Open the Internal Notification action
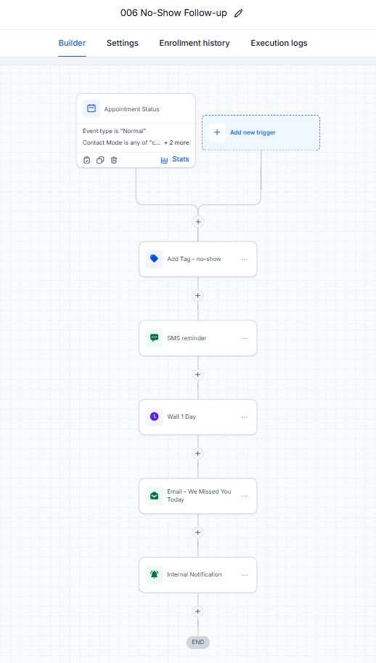Screen dimensions: 376x663 coord(198,575)
